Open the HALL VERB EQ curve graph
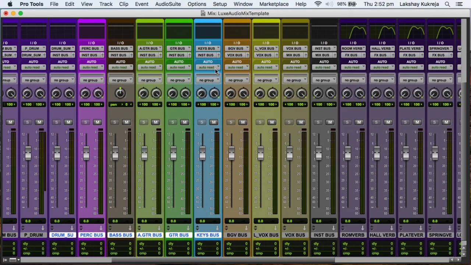 pyautogui.click(x=382, y=32)
